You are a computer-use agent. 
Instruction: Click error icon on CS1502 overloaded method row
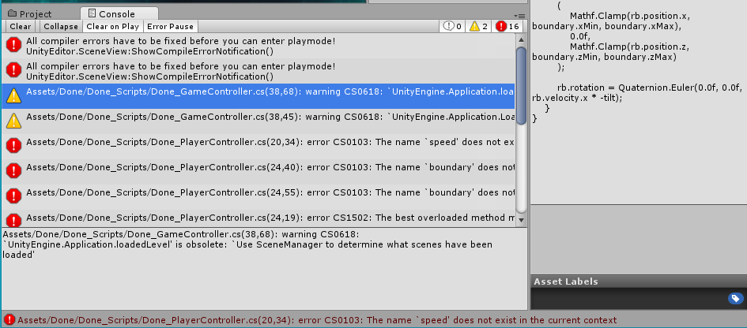tap(13, 219)
